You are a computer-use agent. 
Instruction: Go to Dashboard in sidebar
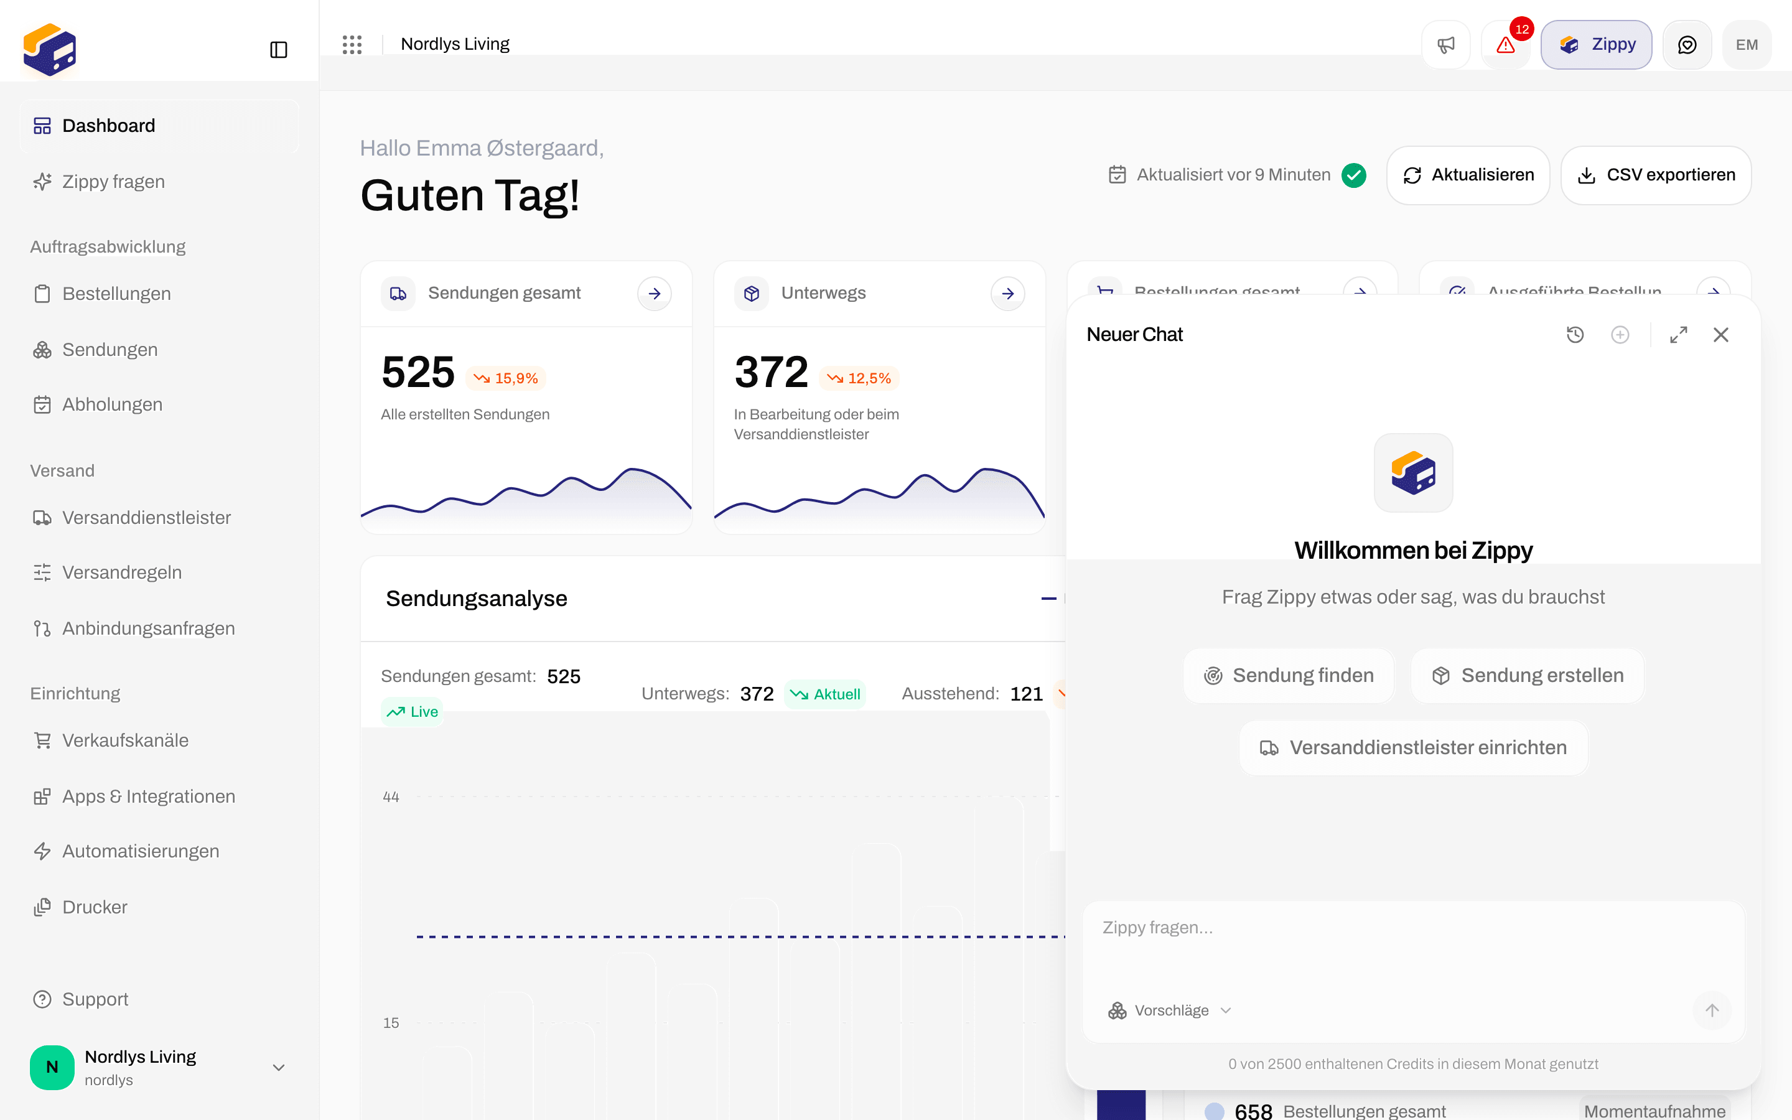159,126
